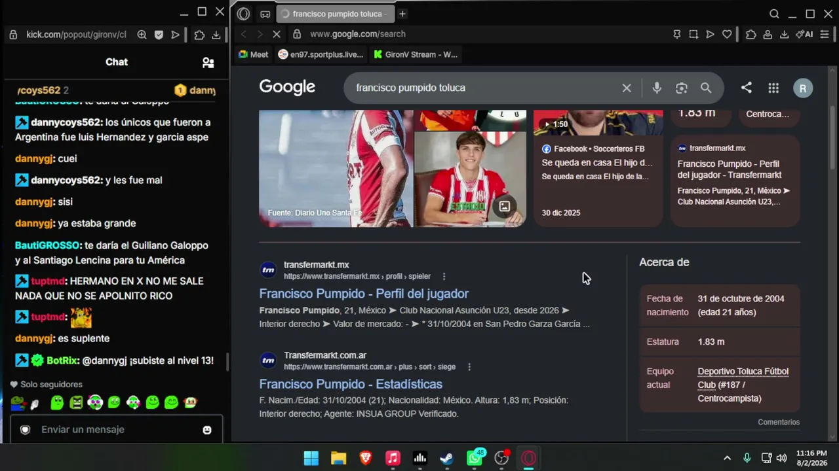Open the tab islands workspace icon
The width and height of the screenshot is (839, 471).
pyautogui.click(x=265, y=14)
